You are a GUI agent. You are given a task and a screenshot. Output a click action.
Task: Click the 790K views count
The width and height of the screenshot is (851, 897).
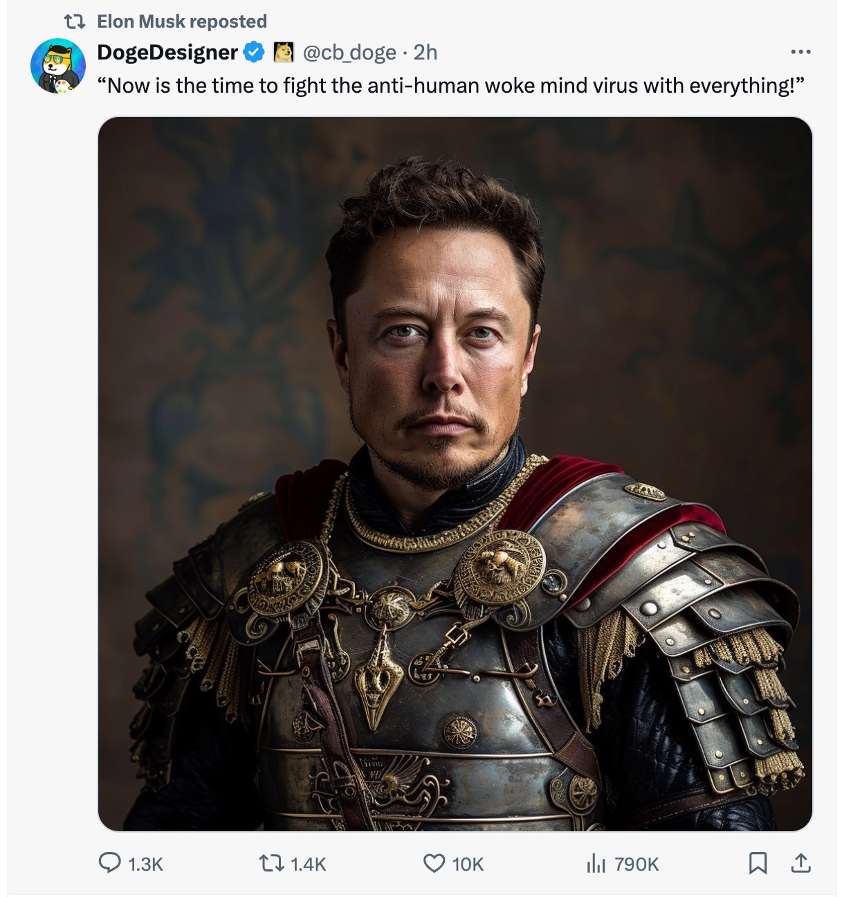(637, 864)
